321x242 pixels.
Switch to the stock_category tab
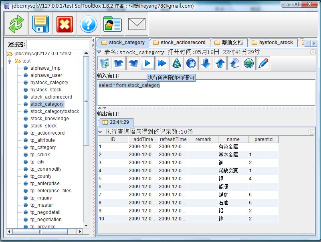tap(123, 42)
